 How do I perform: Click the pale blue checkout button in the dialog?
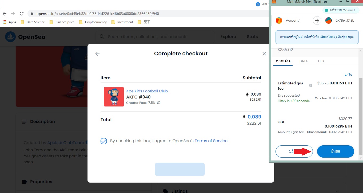point(180,169)
